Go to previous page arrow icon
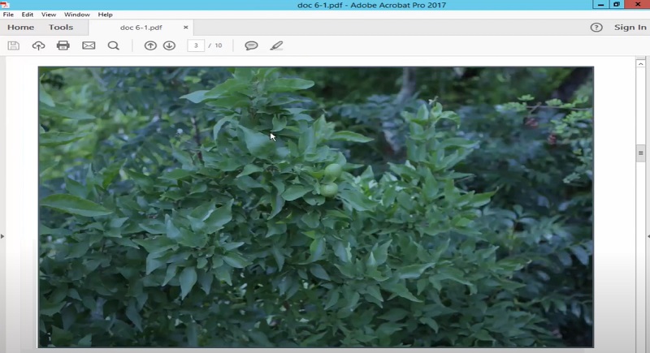 [150, 45]
